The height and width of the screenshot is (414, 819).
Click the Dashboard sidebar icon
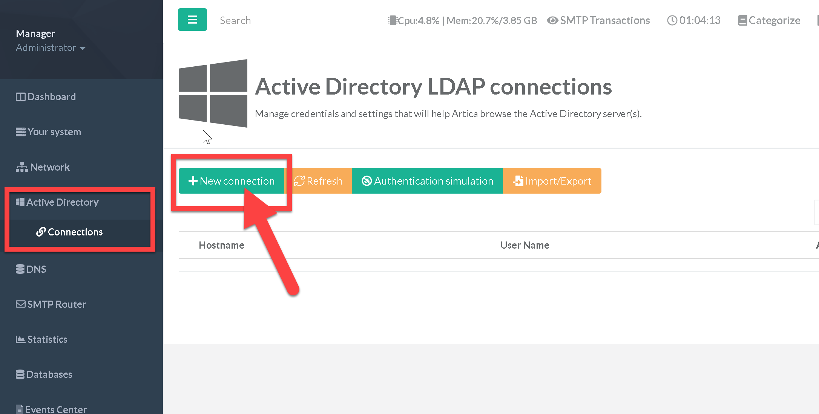(x=20, y=97)
